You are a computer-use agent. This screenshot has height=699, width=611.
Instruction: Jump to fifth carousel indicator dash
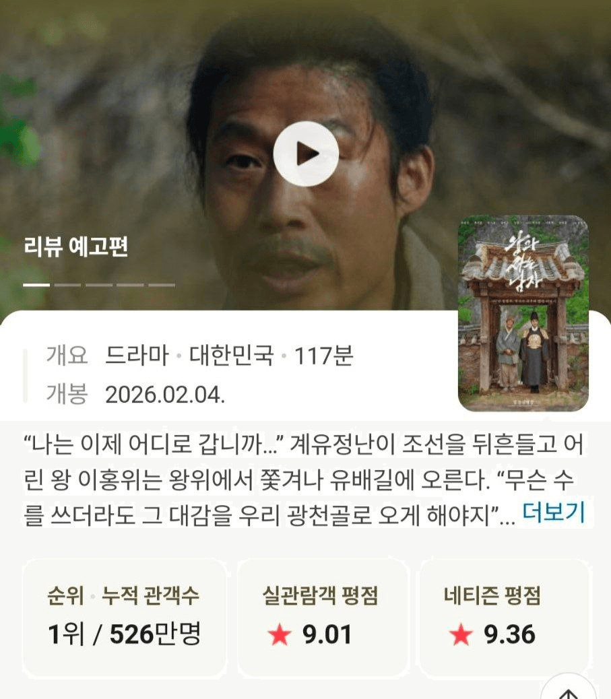pyautogui.click(x=162, y=284)
